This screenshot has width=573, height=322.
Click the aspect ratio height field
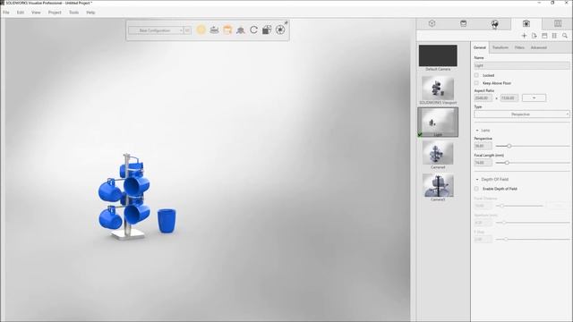pos(509,97)
